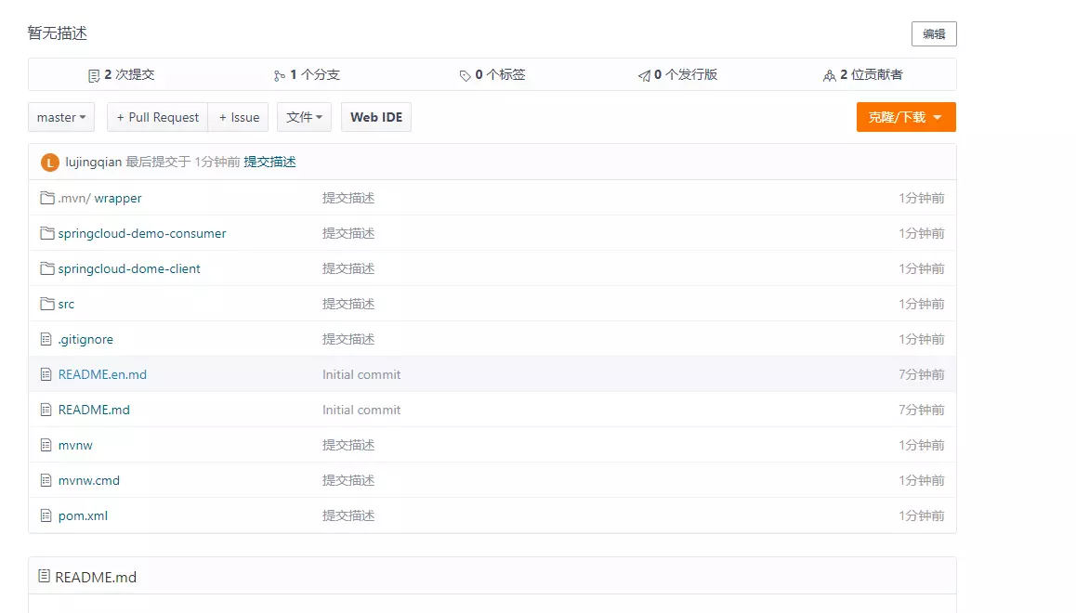1076x613 pixels.
Task: Open the README.md file in file list
Action: tap(94, 410)
